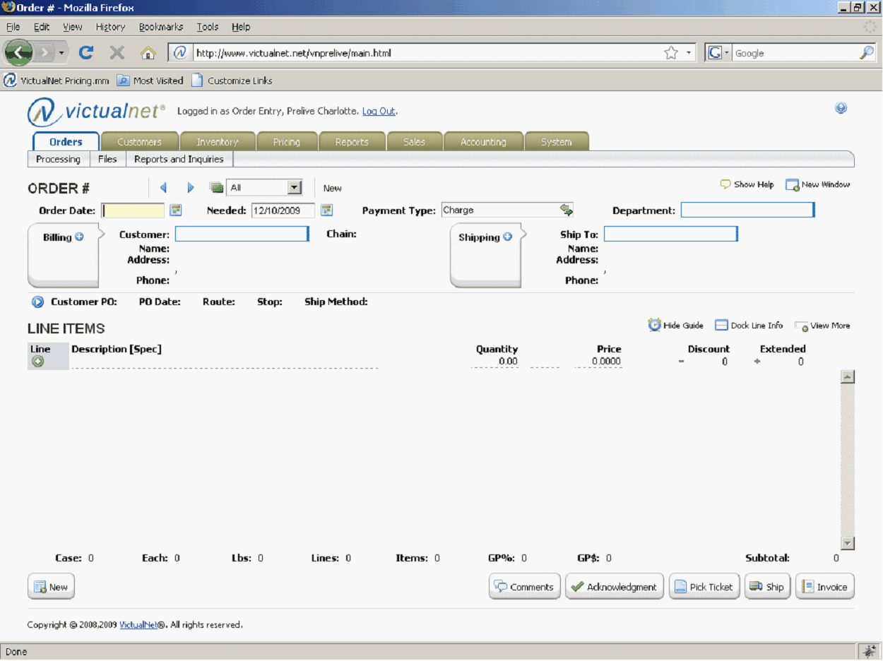Click the Invoice button
This screenshot has width=883, height=661.
pyautogui.click(x=824, y=587)
